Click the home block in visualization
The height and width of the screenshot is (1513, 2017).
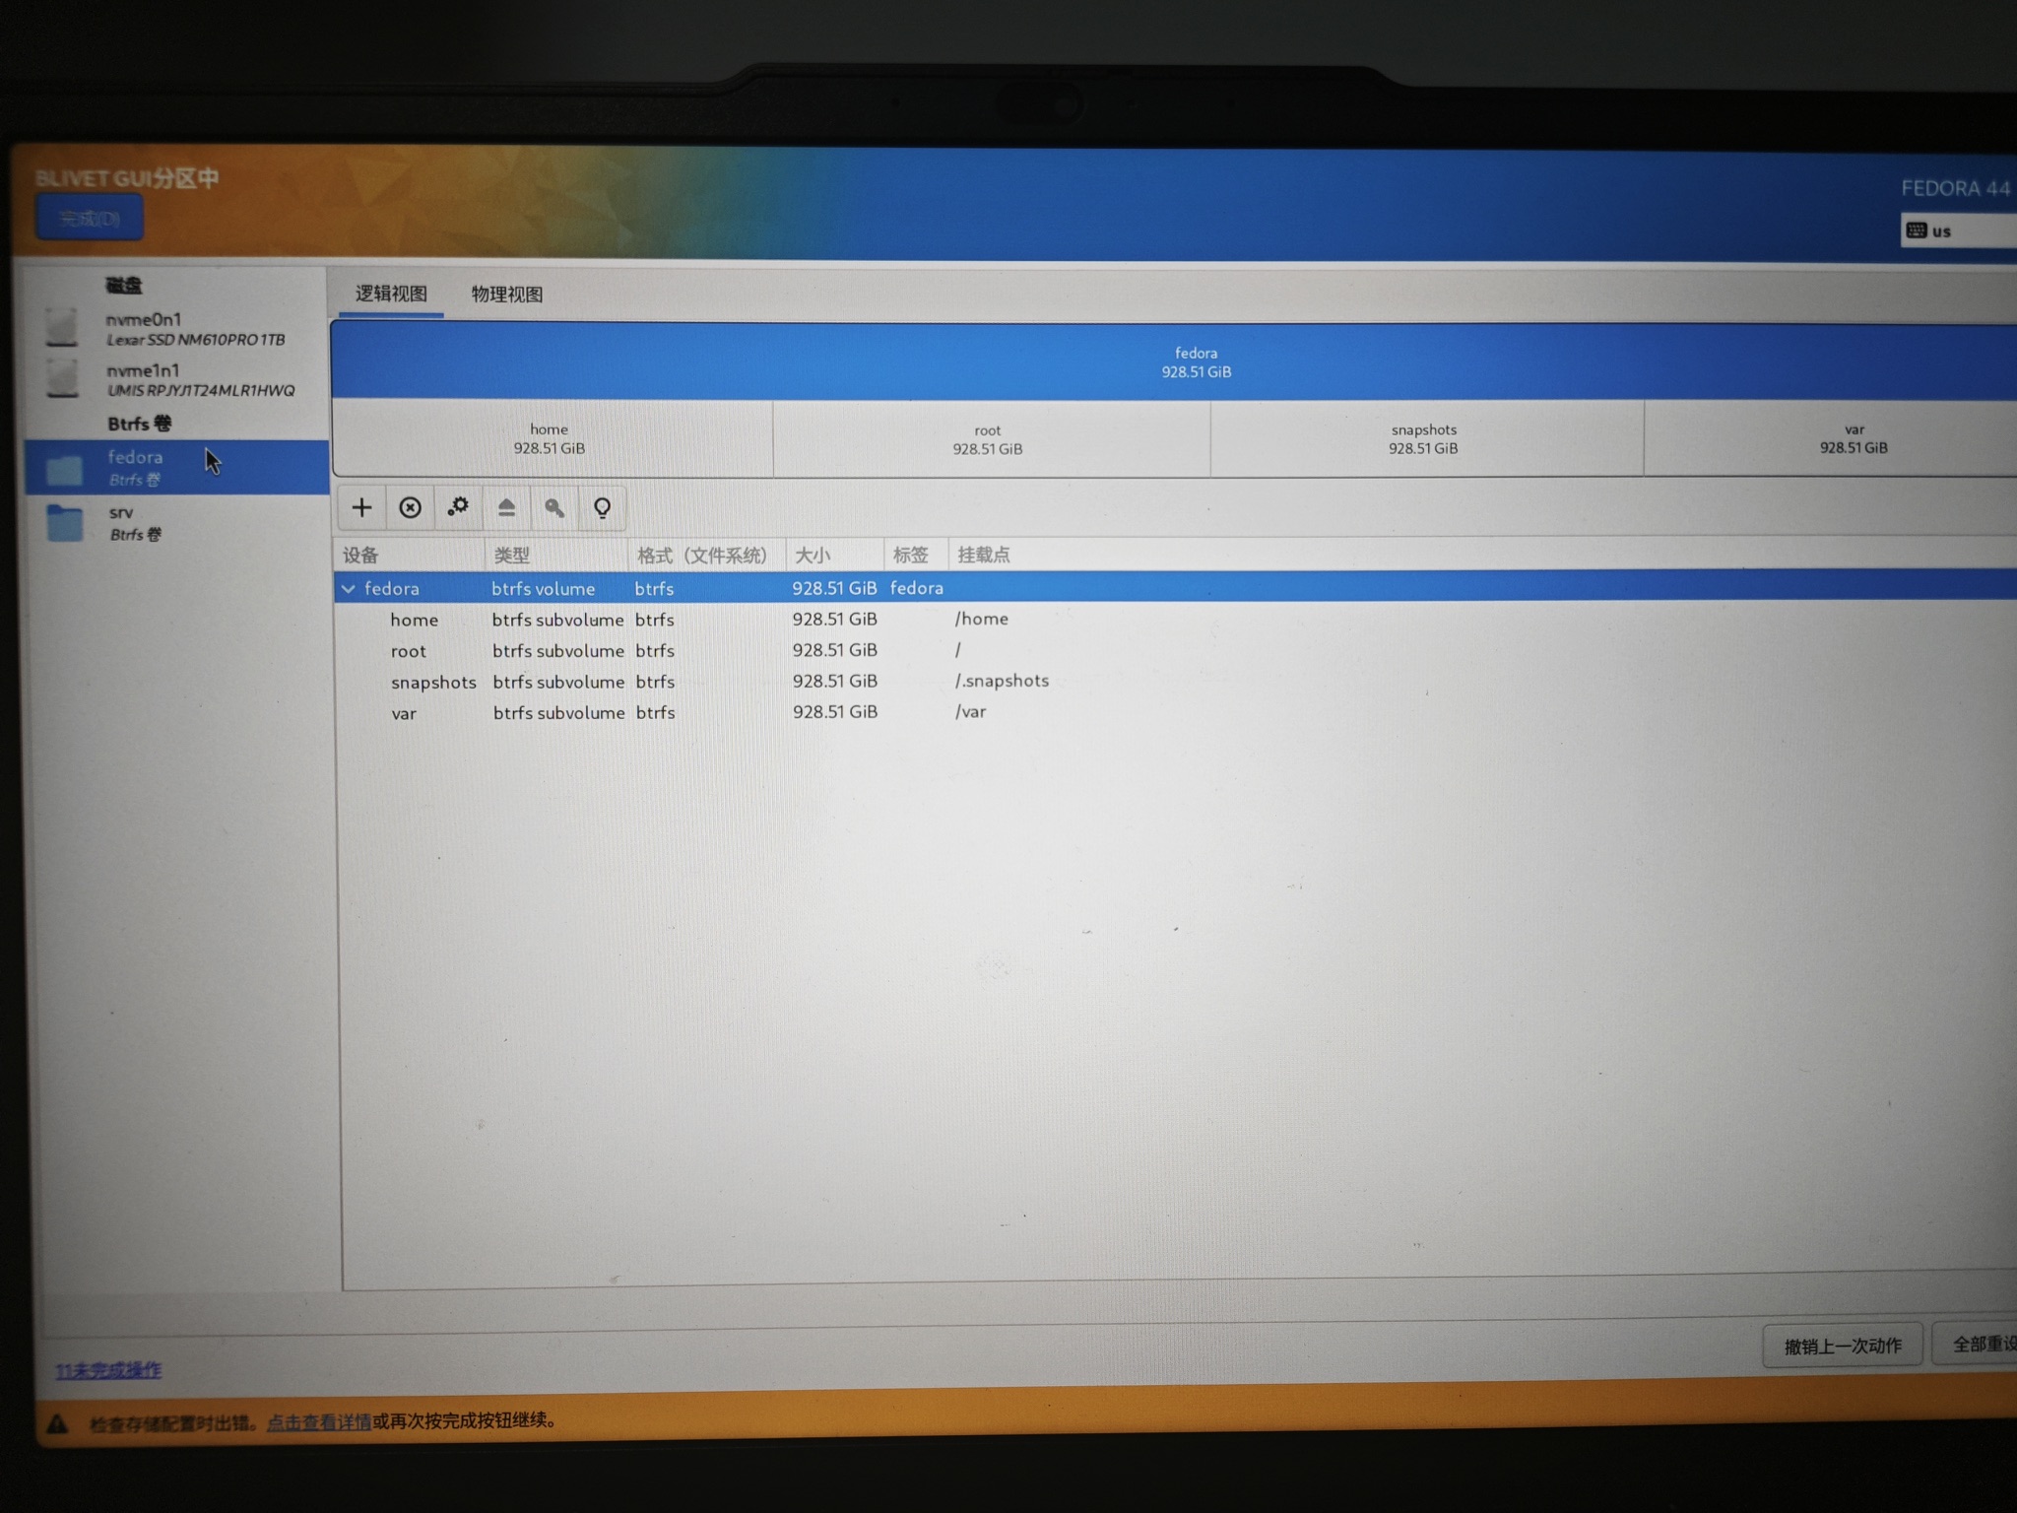[x=553, y=438]
